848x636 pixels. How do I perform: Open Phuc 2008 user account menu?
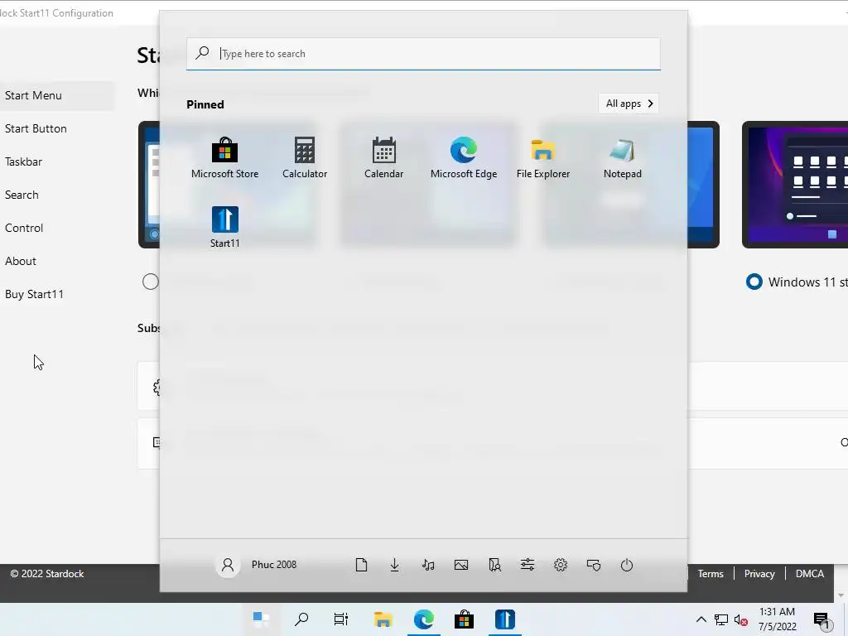tap(258, 565)
